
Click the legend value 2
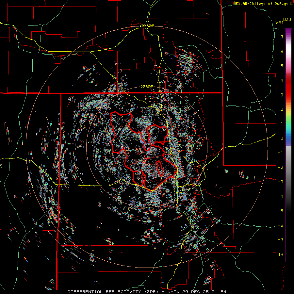282,109
